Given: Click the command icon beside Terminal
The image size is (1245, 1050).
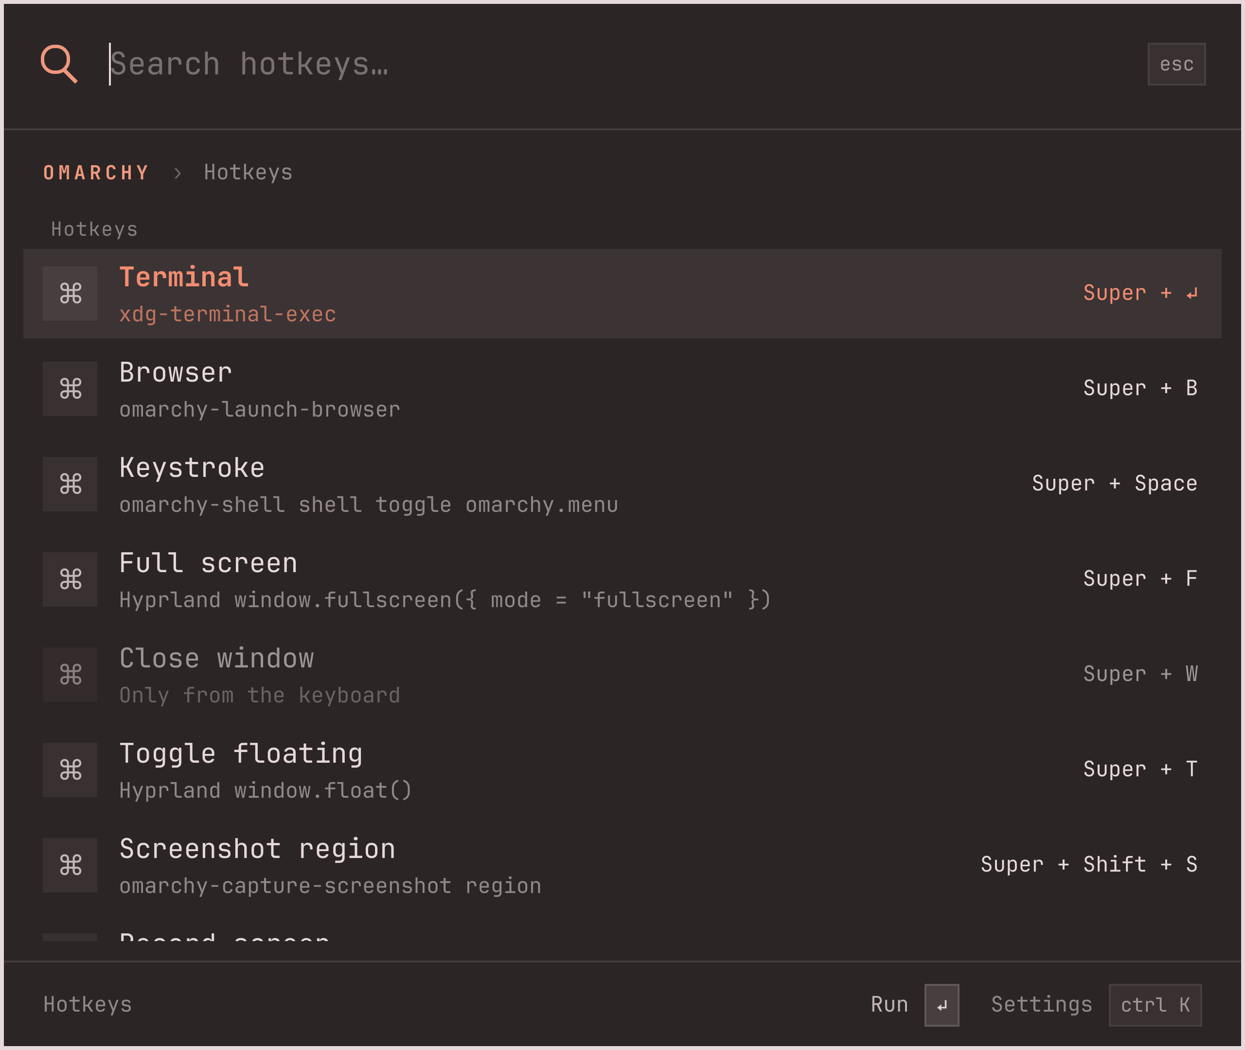Looking at the screenshot, I should pyautogui.click(x=70, y=294).
